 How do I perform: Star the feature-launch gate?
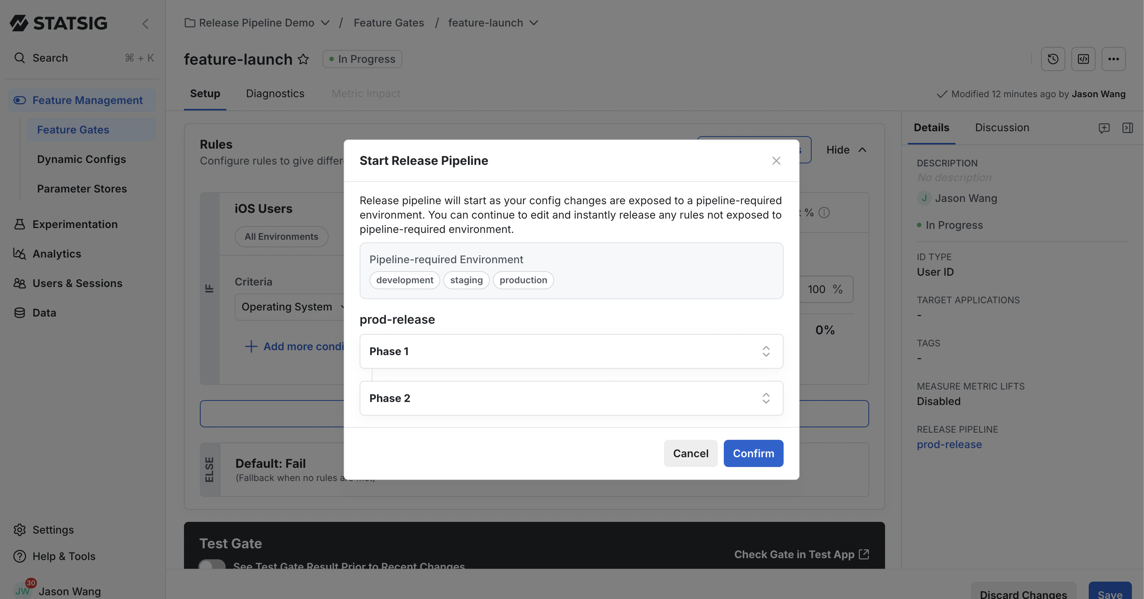(304, 59)
